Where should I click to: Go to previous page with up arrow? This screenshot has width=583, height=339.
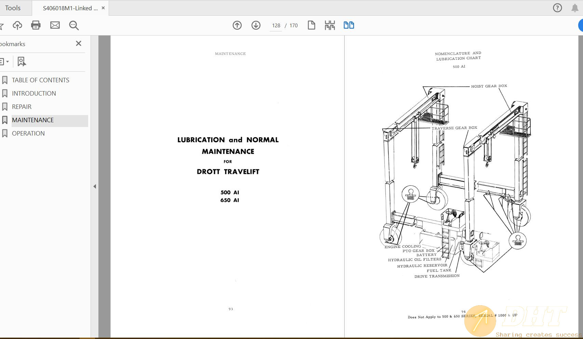pyautogui.click(x=237, y=25)
